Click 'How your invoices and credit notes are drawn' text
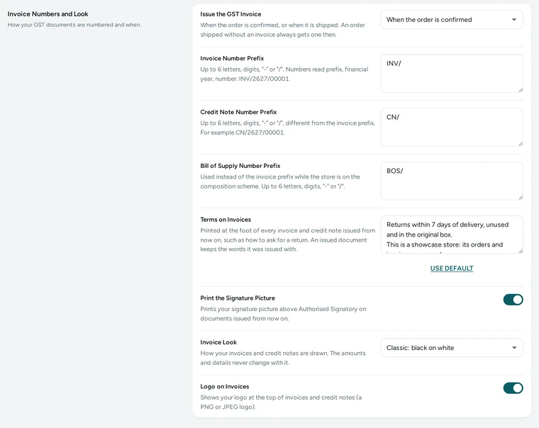This screenshot has width=539, height=428. (283, 358)
